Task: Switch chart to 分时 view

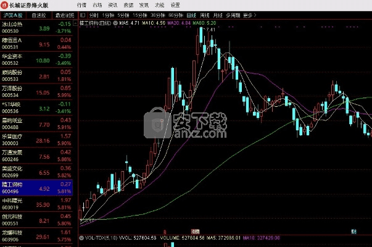Action: 93,14
